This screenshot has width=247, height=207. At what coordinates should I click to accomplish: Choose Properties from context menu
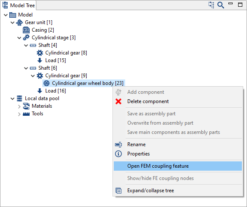178,154
